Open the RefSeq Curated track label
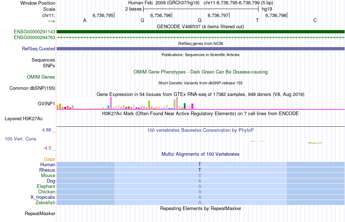 coord(38,49)
